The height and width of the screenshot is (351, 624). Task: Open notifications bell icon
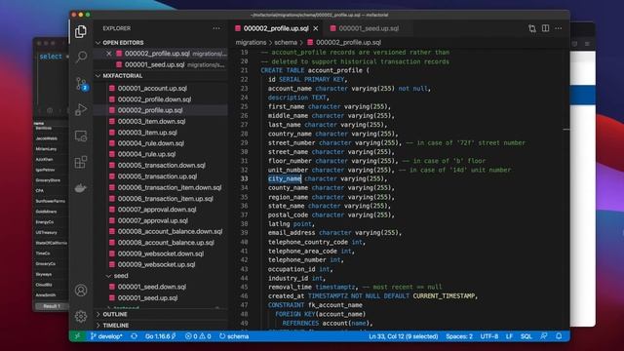coord(559,336)
